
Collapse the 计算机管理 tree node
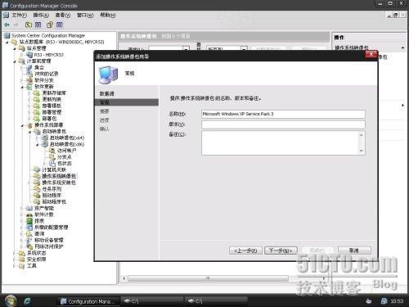(x=15, y=61)
